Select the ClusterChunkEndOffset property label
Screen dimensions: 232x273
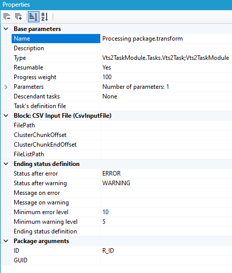tap(45, 145)
